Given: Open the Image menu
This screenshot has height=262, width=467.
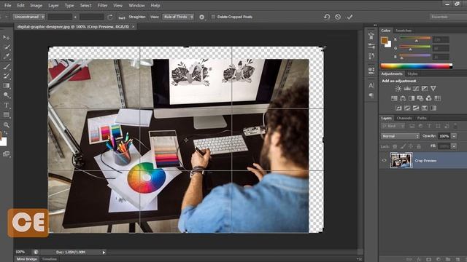Looking at the screenshot, I should point(36,5).
